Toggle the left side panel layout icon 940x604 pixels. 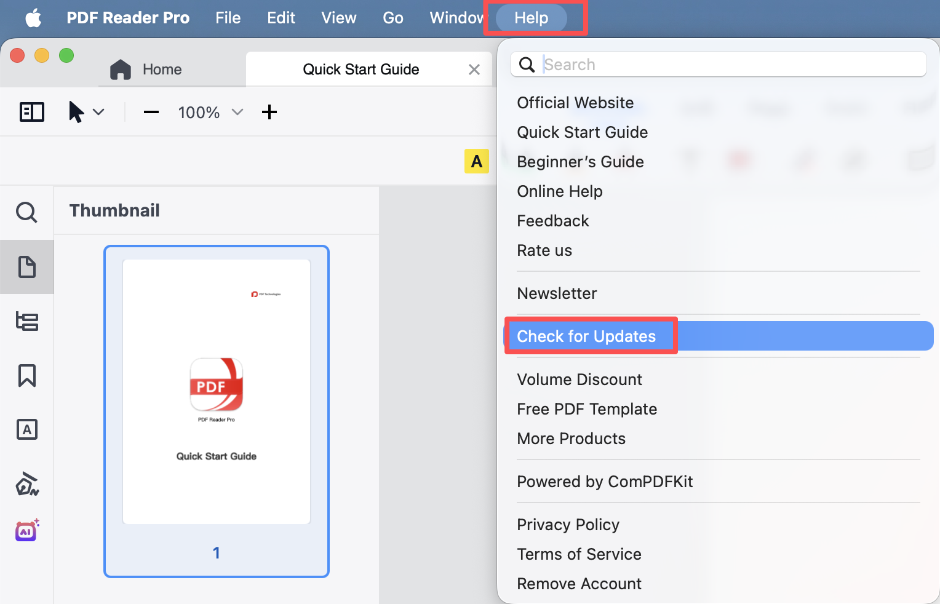click(32, 112)
